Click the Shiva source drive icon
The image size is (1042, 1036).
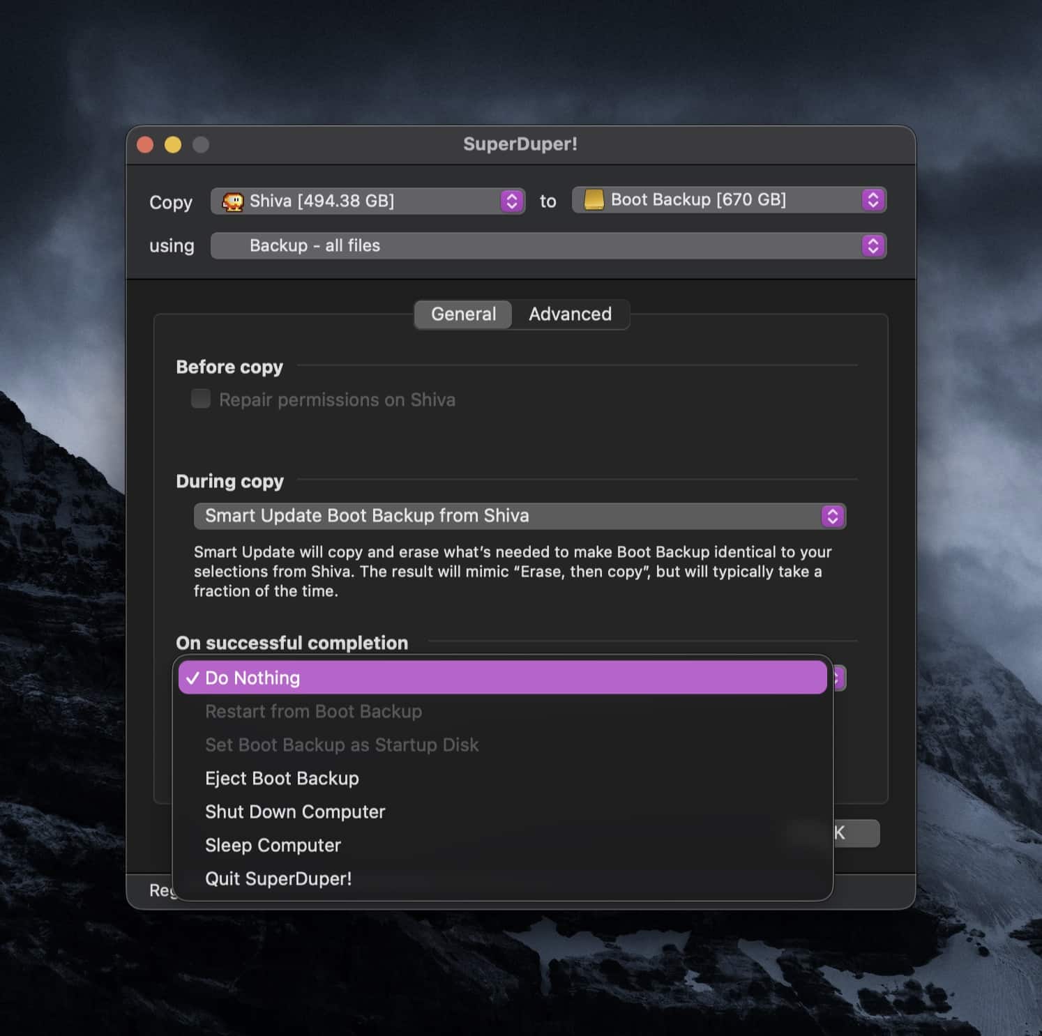tap(232, 201)
